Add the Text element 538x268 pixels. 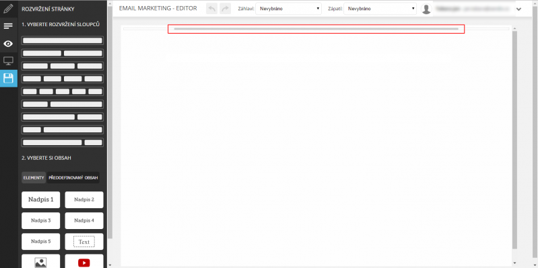coord(84,242)
